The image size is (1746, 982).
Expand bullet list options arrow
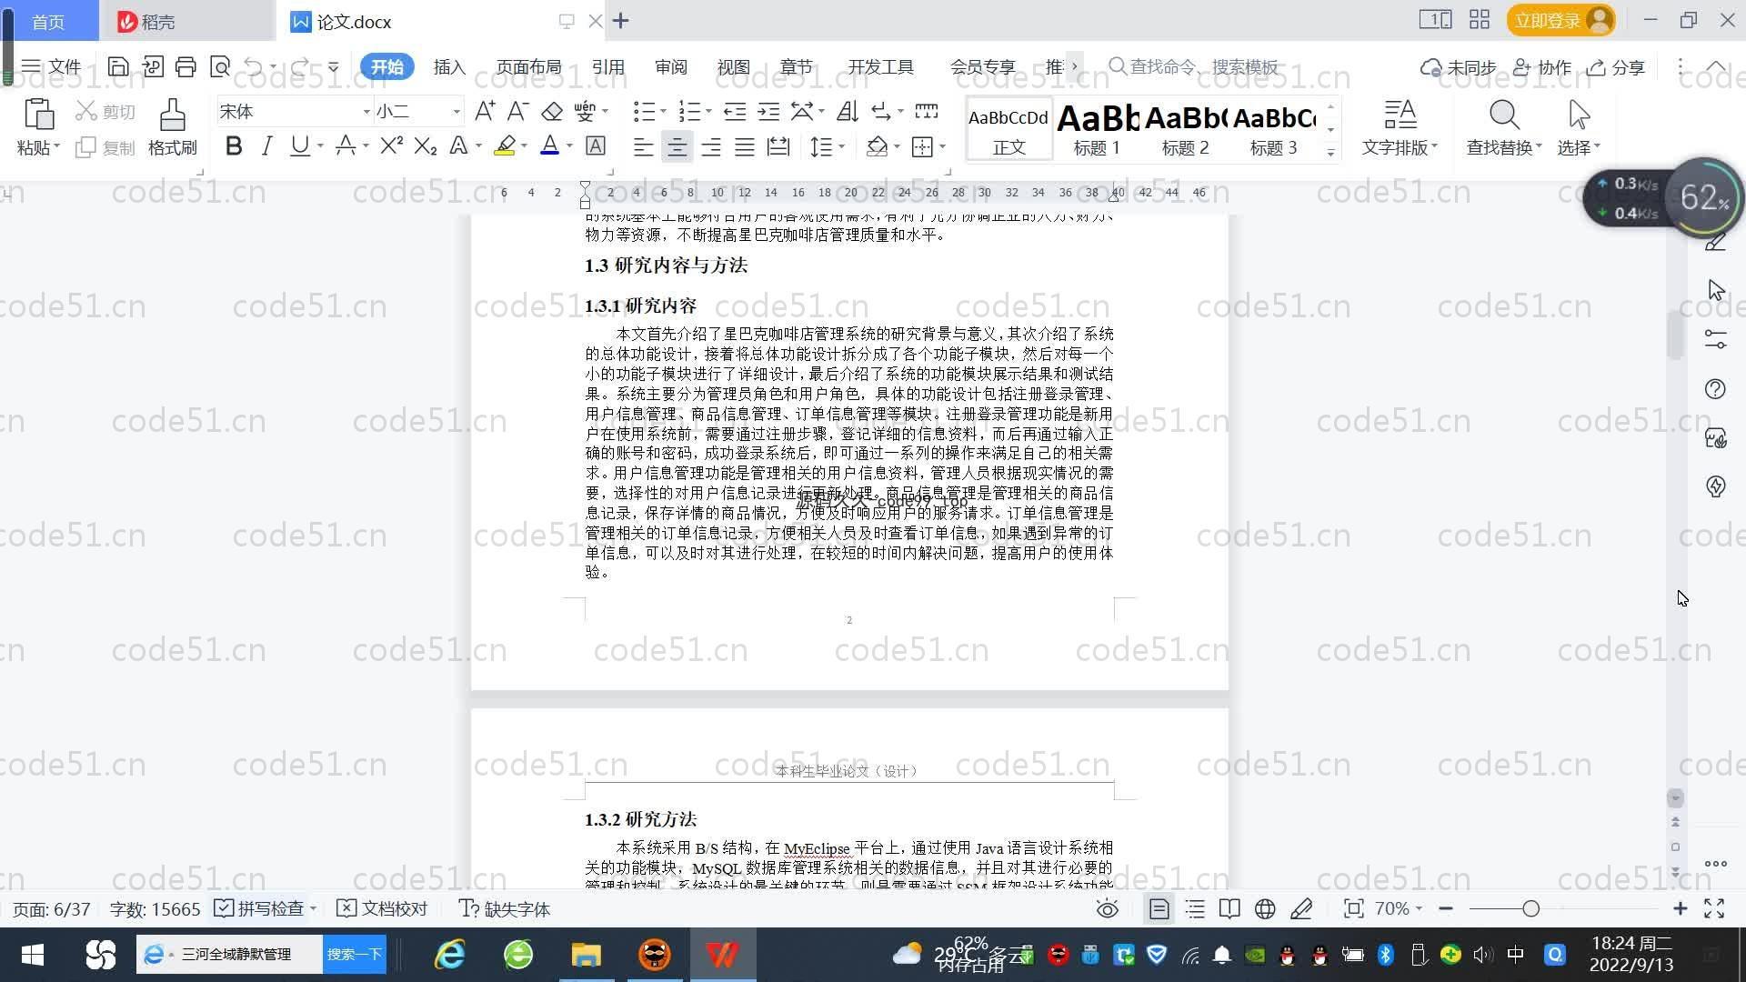(x=663, y=112)
